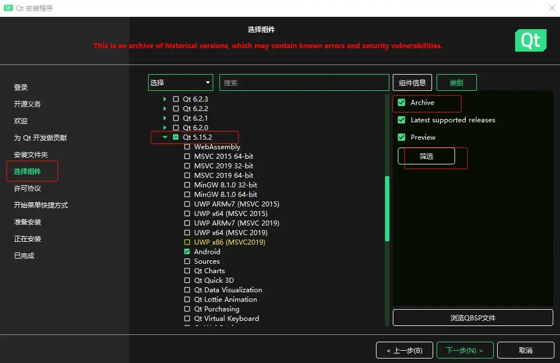Check MinGW 8.1.0 64-bit component
560x363 pixels.
pos(187,195)
